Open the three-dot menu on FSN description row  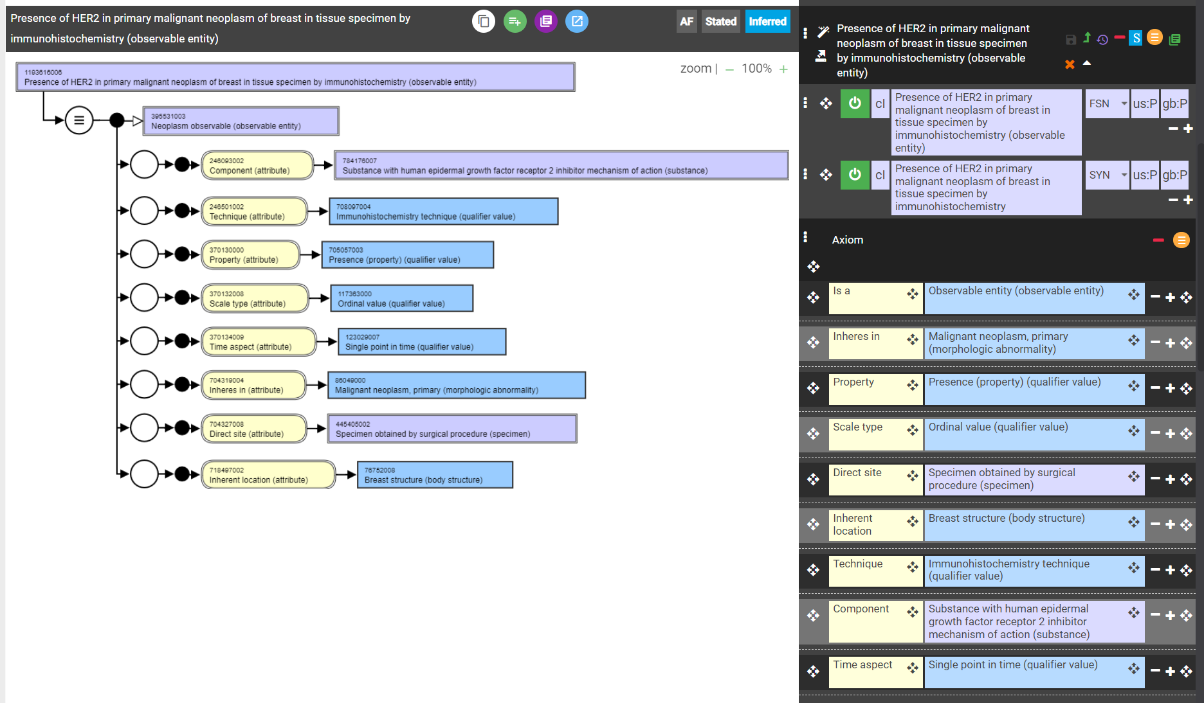(805, 102)
